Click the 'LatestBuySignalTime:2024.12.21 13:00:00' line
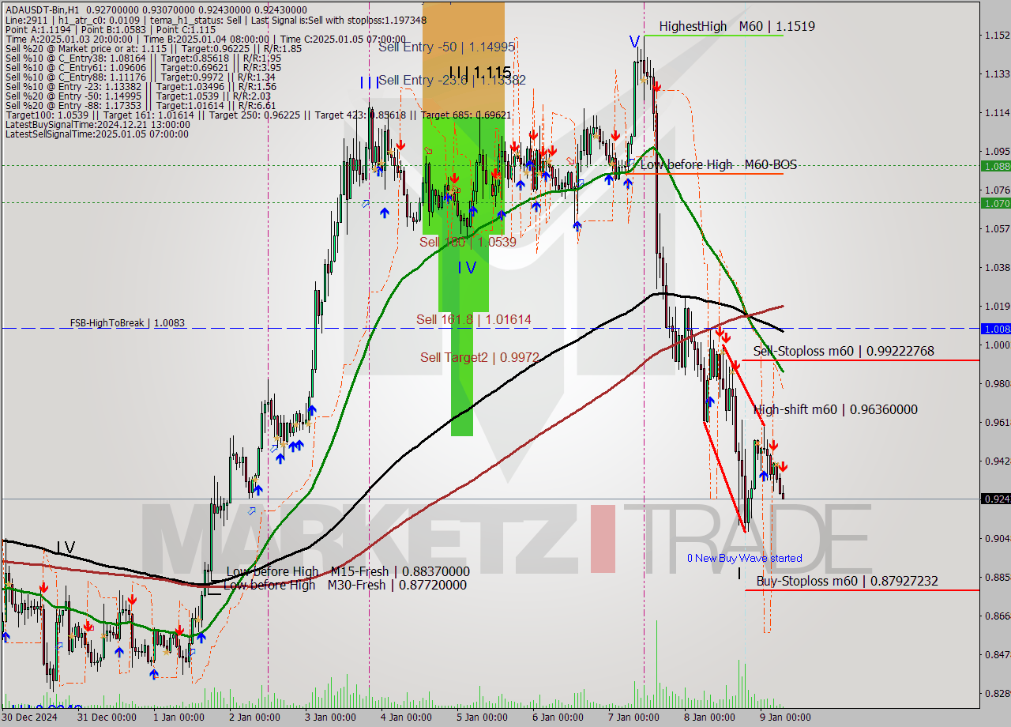The width and height of the screenshot is (1011, 727). tap(97, 125)
